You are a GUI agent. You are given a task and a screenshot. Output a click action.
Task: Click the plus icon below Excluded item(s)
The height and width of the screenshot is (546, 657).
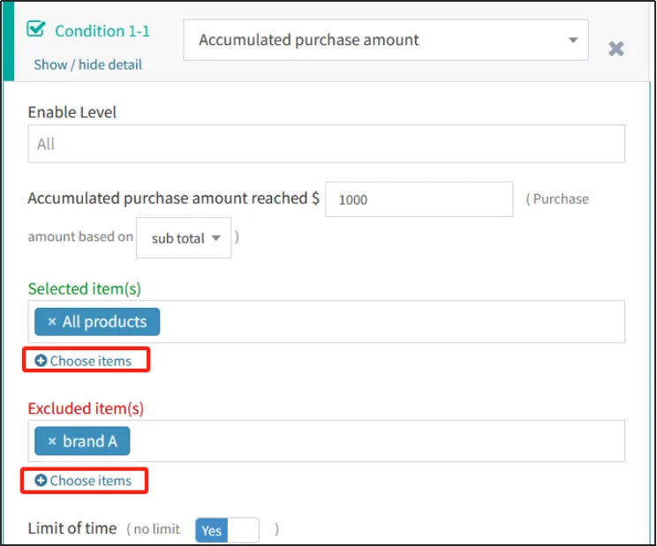pyautogui.click(x=41, y=481)
